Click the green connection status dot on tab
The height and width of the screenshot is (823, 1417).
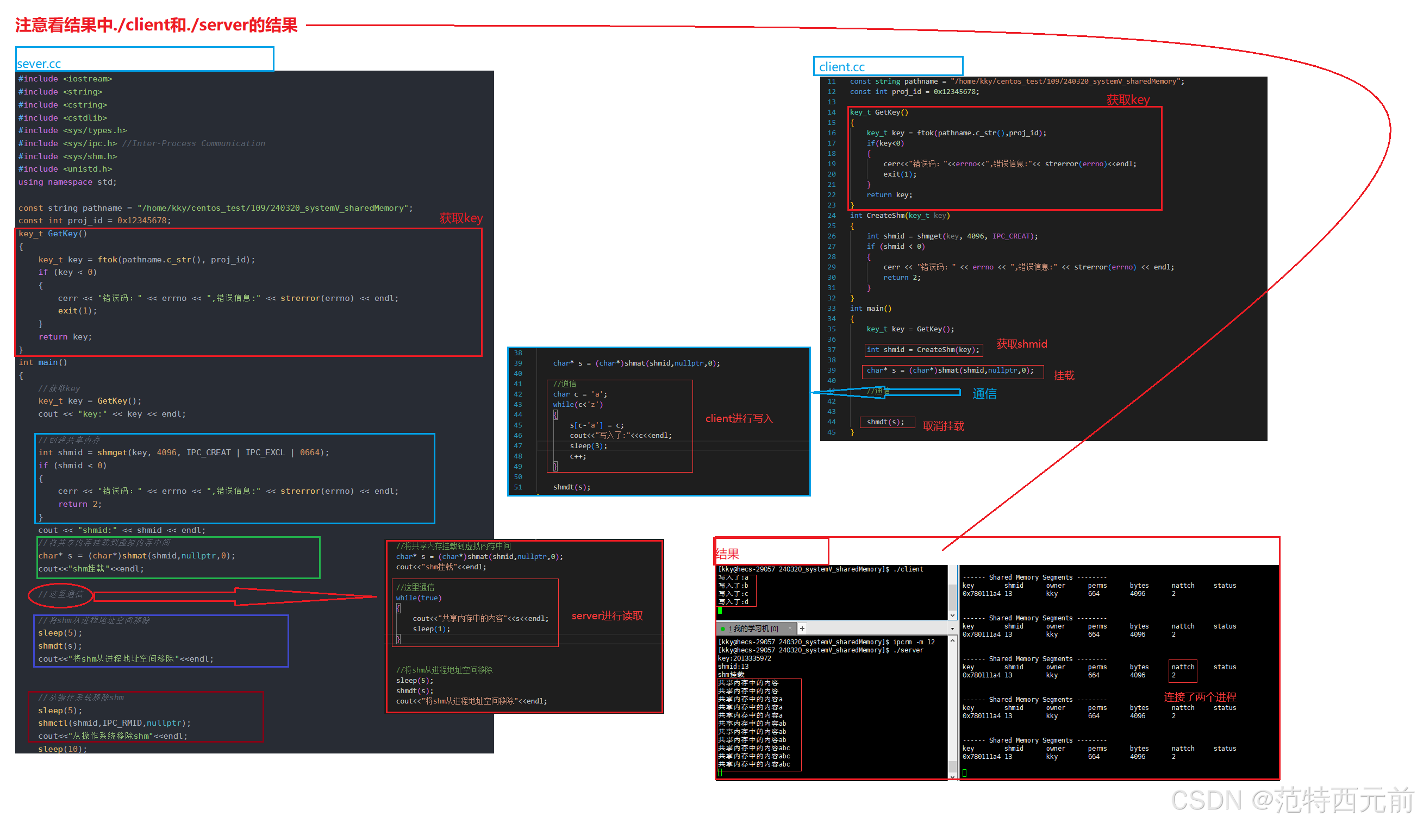click(x=722, y=629)
